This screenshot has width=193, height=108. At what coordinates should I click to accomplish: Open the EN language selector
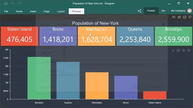click(x=163, y=11)
